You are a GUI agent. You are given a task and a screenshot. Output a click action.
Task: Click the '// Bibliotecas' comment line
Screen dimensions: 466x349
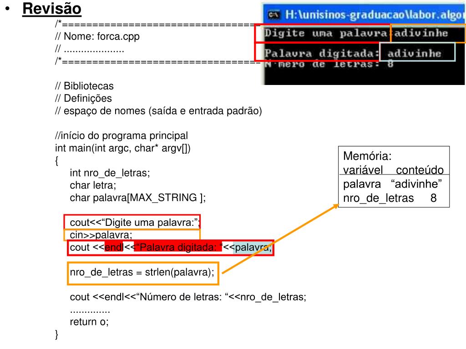click(x=84, y=86)
